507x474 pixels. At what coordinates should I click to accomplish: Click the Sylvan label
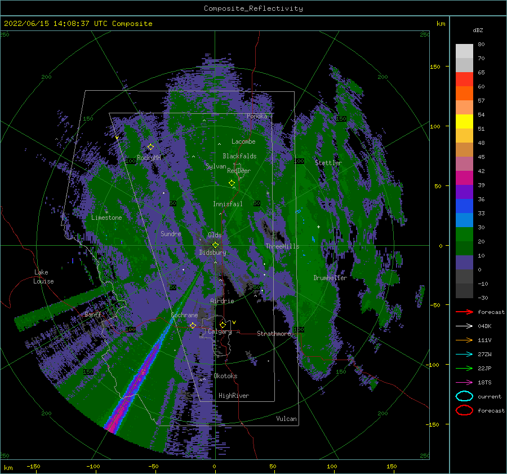[216, 166]
